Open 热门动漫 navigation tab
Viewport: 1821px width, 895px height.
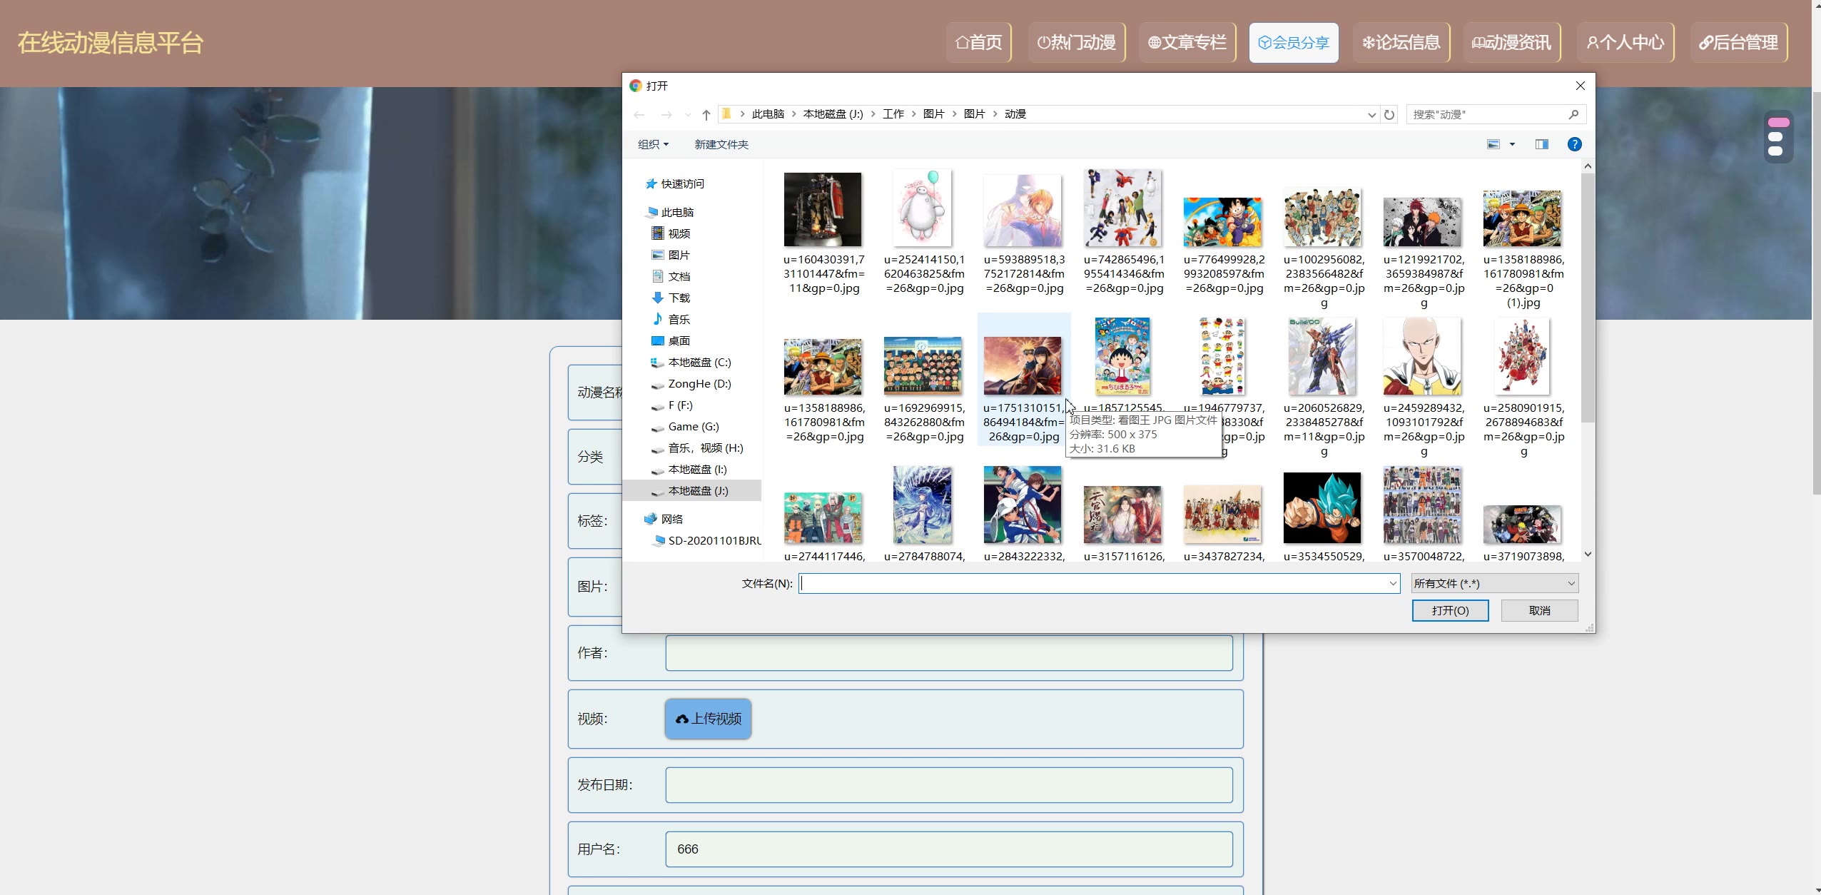coord(1077,42)
